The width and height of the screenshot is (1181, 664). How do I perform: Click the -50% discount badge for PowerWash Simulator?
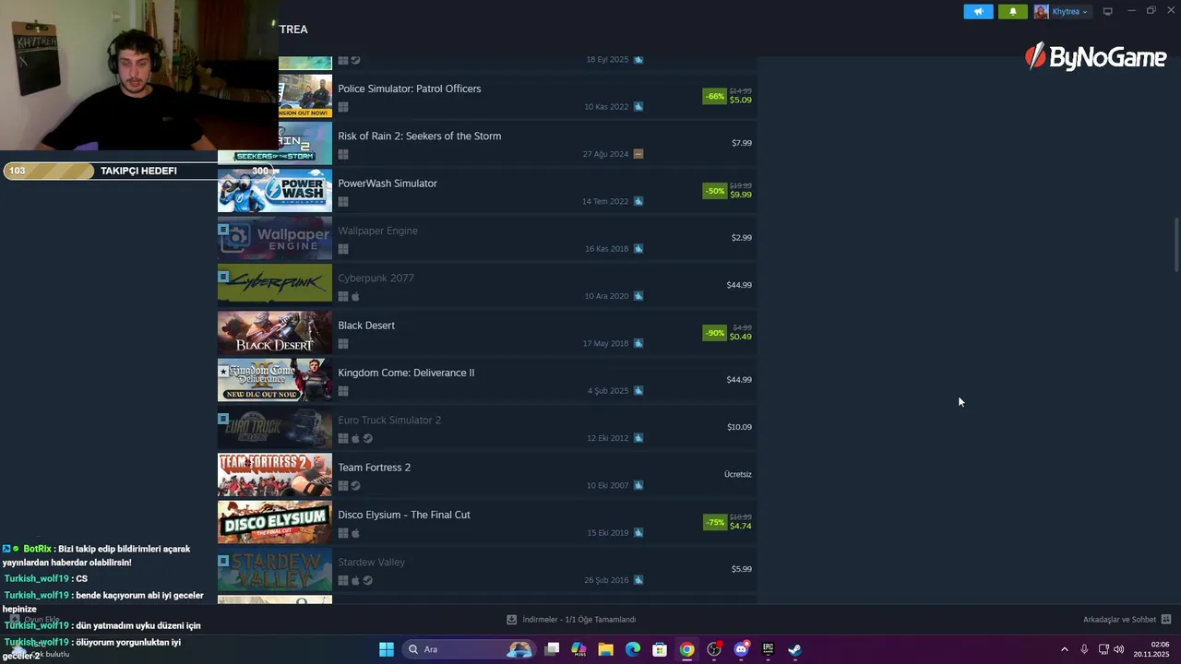(714, 191)
